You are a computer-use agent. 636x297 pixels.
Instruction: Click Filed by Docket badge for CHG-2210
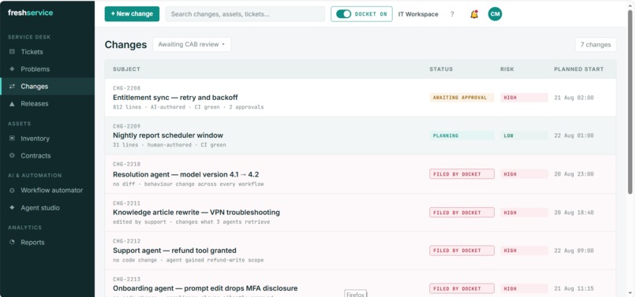click(462, 174)
